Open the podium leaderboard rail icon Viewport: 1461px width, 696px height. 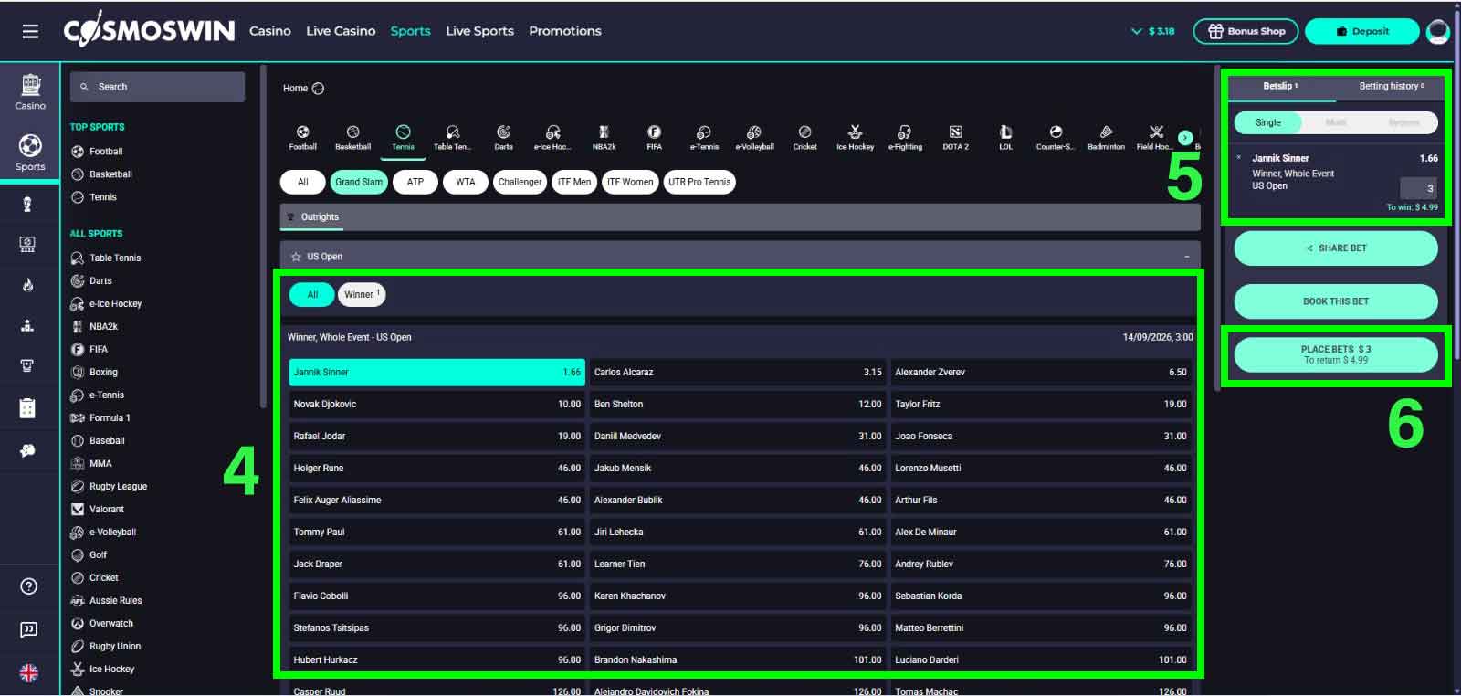pos(27,325)
